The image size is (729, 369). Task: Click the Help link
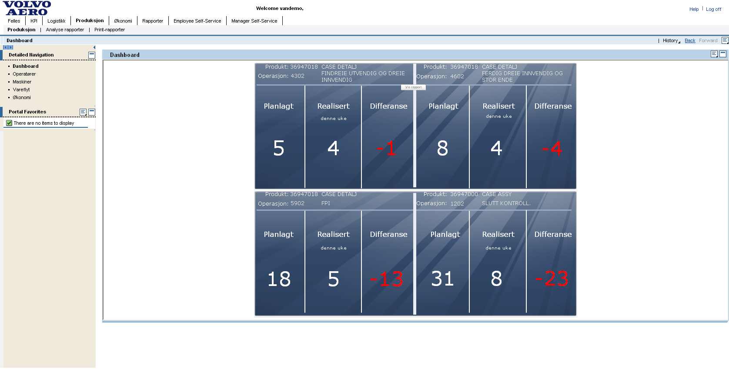694,9
